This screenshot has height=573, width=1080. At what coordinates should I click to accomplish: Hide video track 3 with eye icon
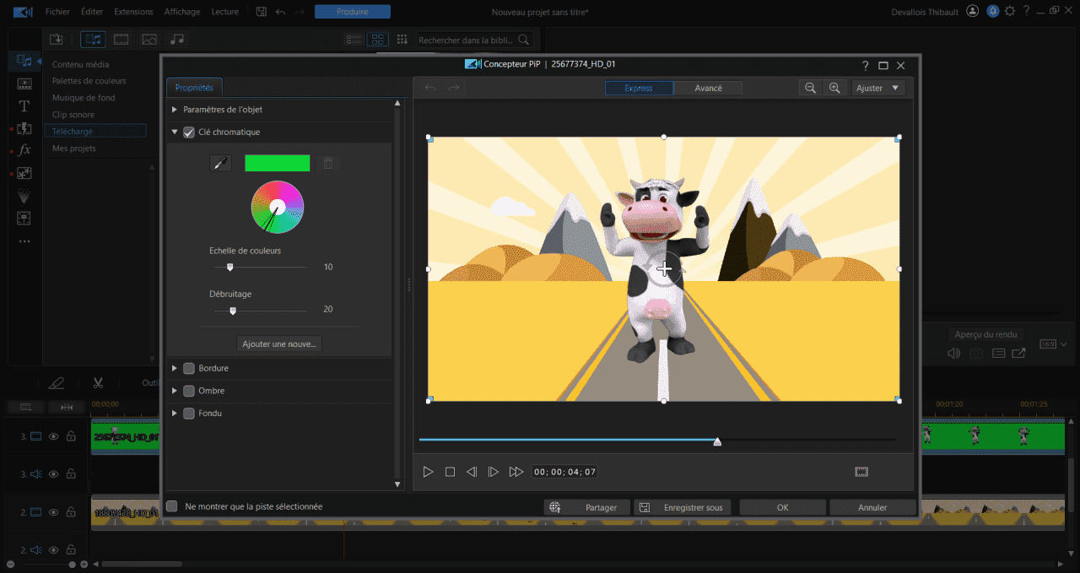(53, 436)
